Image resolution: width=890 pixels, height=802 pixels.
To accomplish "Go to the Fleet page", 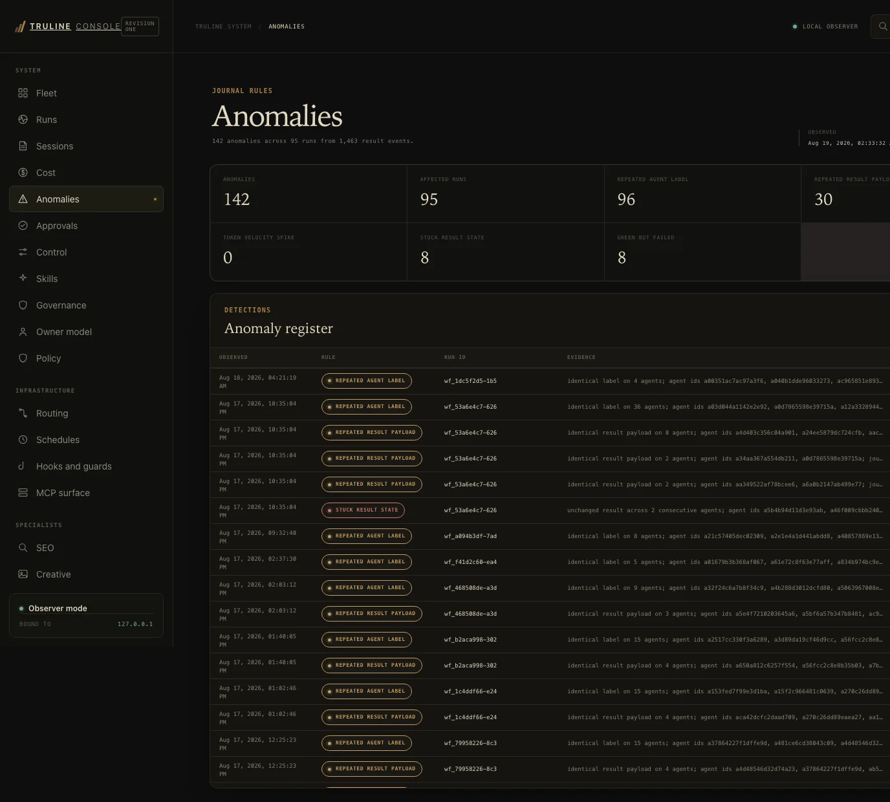I will pyautogui.click(x=86, y=93).
